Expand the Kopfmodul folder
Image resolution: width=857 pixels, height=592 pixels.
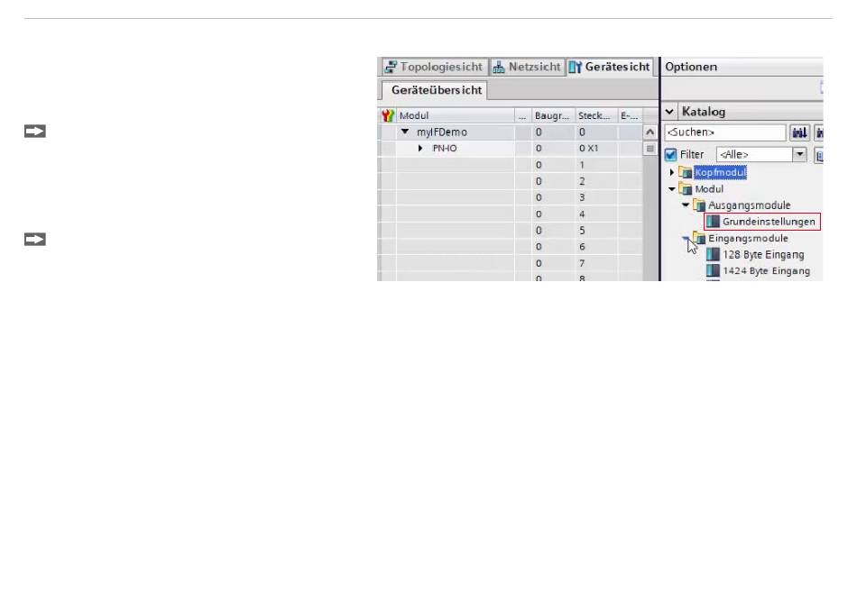(672, 173)
